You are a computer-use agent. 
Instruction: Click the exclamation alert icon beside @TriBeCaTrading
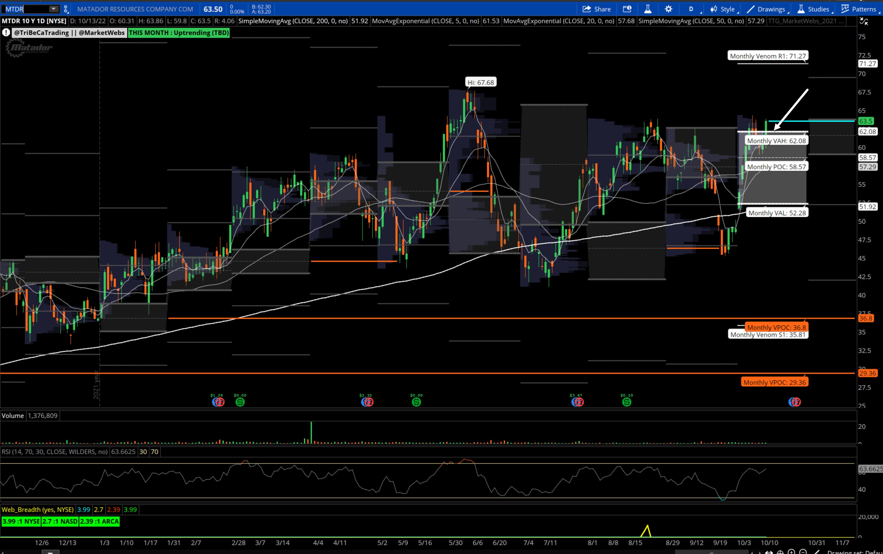tap(6, 33)
